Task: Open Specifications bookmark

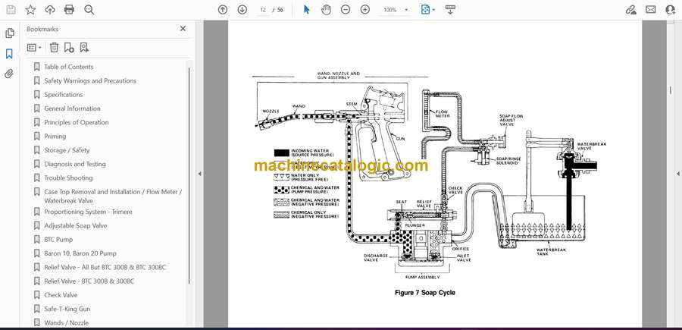Action: coord(63,95)
